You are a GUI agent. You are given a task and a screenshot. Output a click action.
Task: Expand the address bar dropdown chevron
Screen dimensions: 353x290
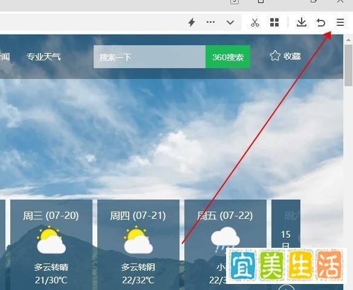(x=230, y=22)
